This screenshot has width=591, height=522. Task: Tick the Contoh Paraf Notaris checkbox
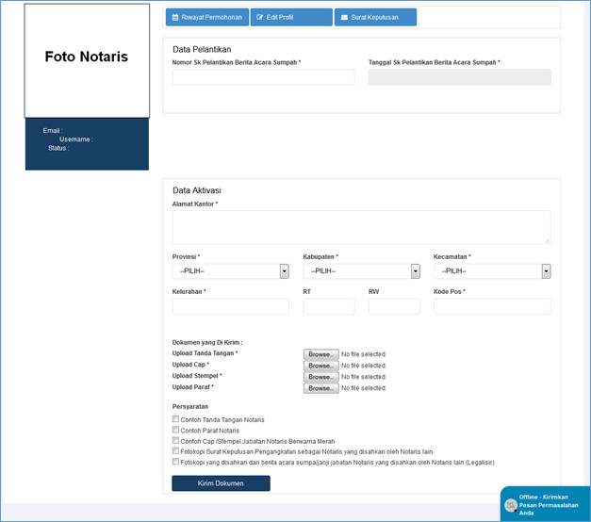(175, 430)
